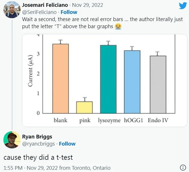Click the teal lysozyme bar
The image size is (189, 172).
coord(108,79)
